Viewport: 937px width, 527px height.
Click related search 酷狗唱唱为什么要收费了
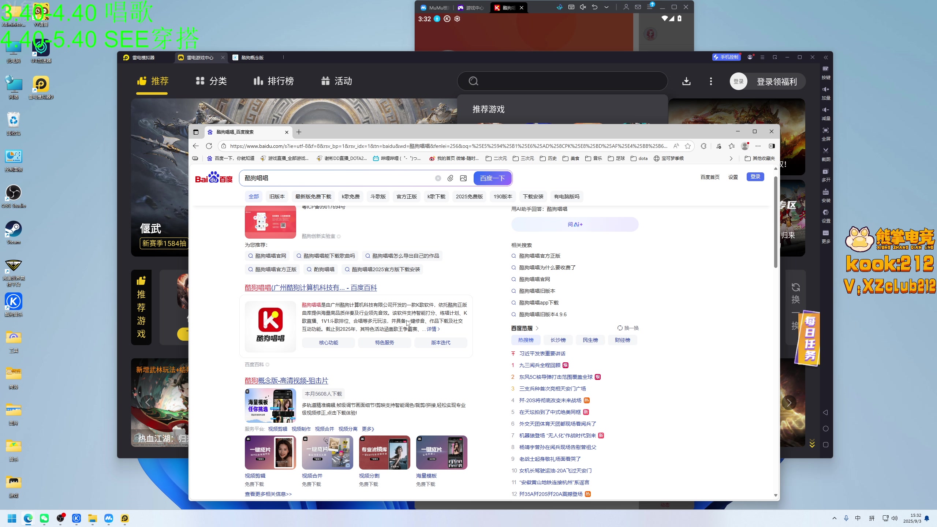(x=548, y=268)
